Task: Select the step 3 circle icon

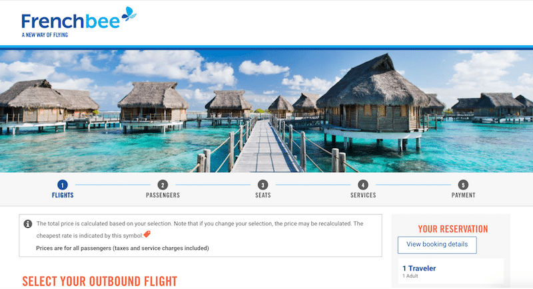Action: [x=263, y=185]
